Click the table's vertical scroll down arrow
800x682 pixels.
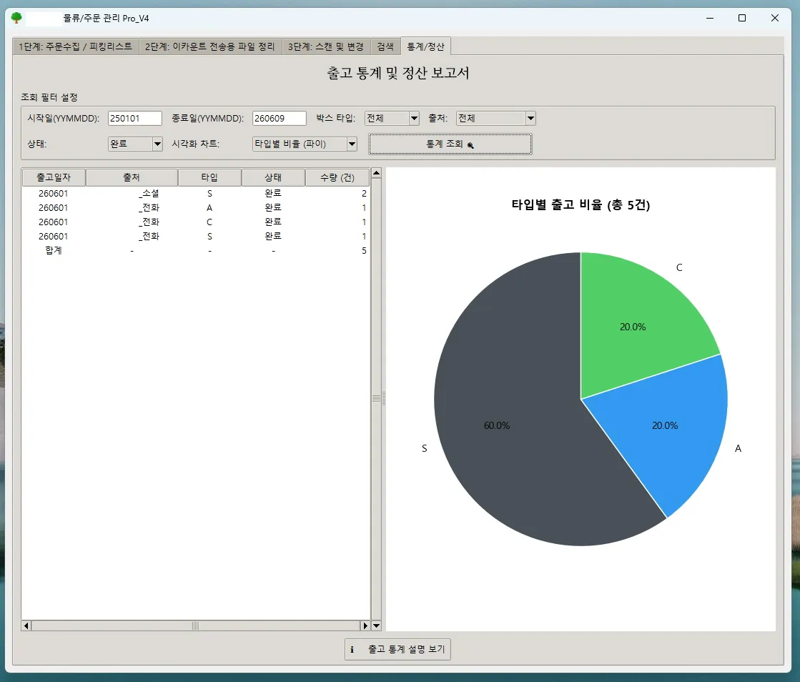point(376,626)
